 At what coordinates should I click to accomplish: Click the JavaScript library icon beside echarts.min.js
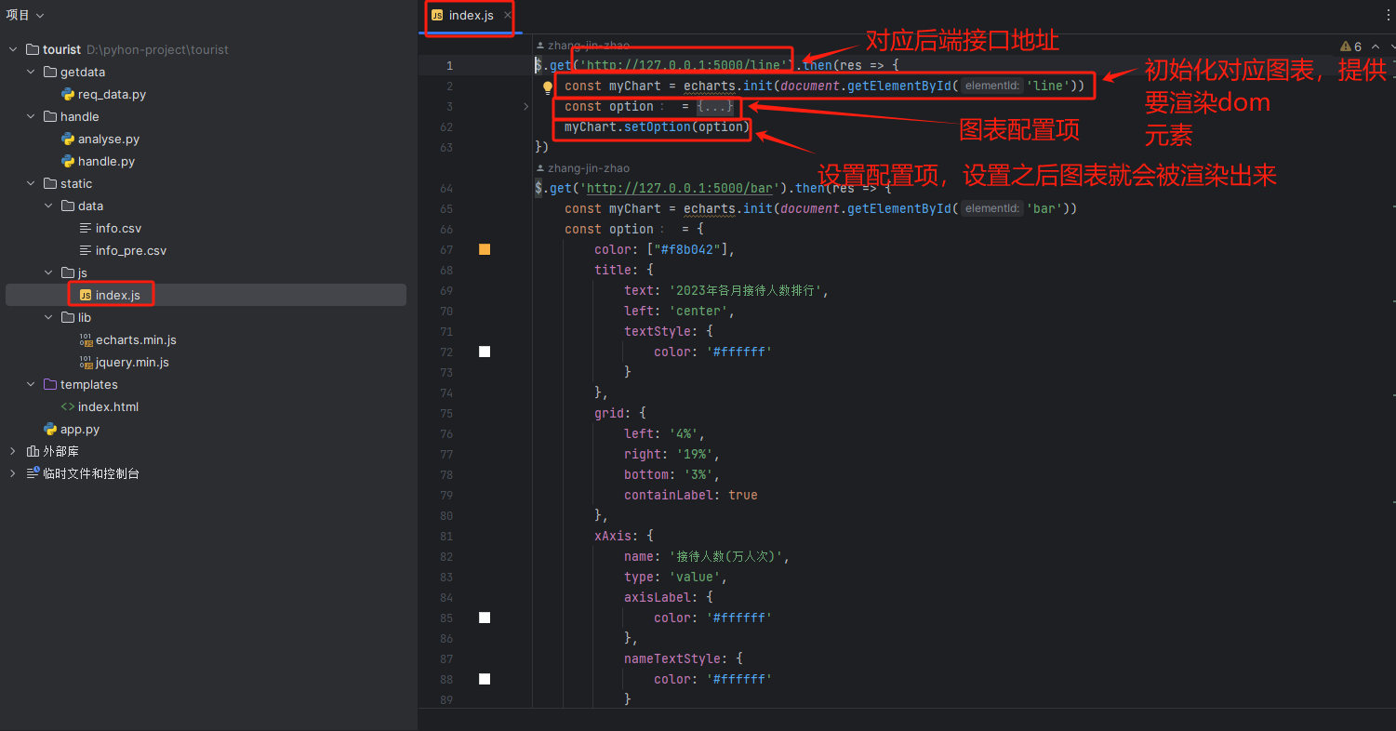[86, 339]
